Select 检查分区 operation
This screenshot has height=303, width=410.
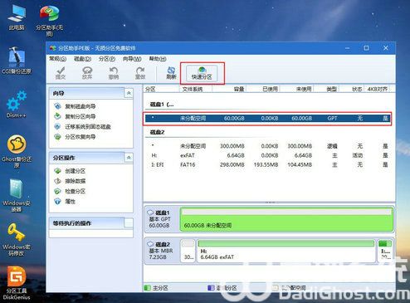[75, 191]
